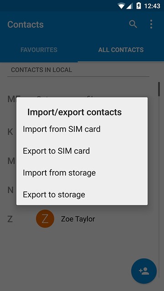
Task: Click the contacts list scrollbar handle
Action: 159,89
